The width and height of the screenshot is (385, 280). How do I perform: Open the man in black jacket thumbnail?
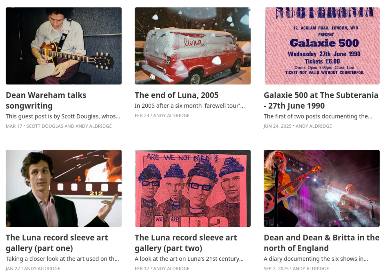click(x=64, y=188)
